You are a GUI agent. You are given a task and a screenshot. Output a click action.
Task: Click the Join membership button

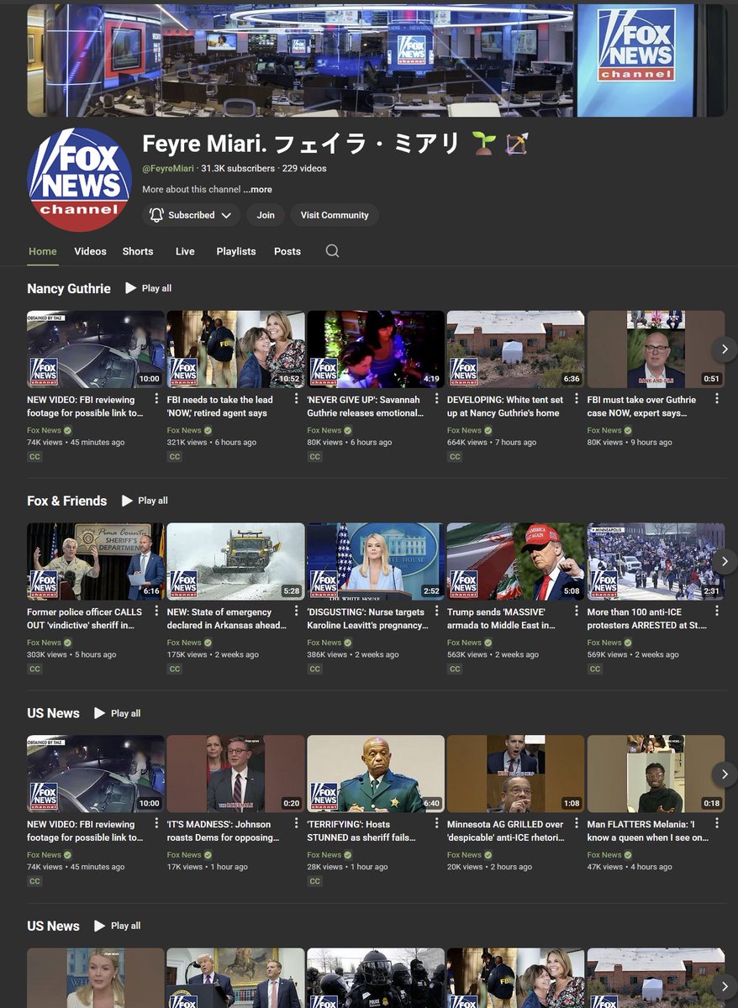[266, 215]
